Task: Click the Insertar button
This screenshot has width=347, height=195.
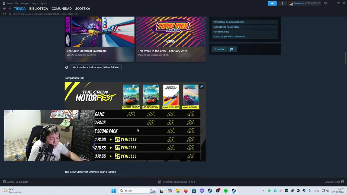Action: pos(220,49)
